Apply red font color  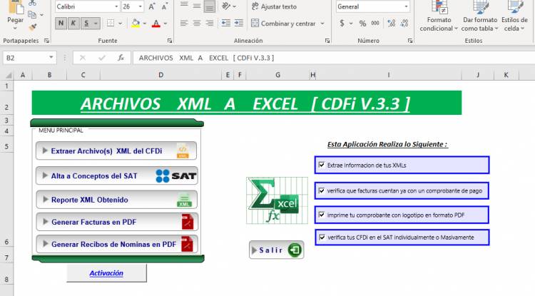156,24
